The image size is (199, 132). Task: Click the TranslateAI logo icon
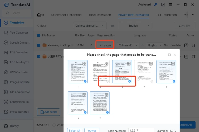(6, 5)
